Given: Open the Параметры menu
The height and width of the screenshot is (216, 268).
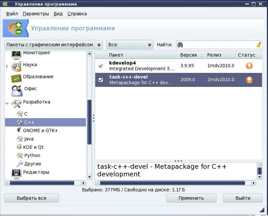Looking at the screenshot, I should [x=36, y=14].
